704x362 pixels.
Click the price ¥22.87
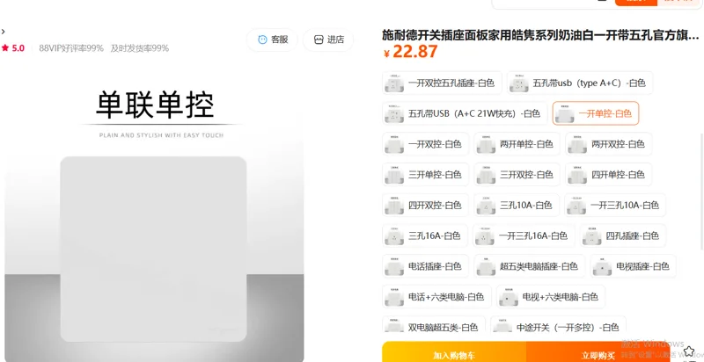[x=410, y=52]
